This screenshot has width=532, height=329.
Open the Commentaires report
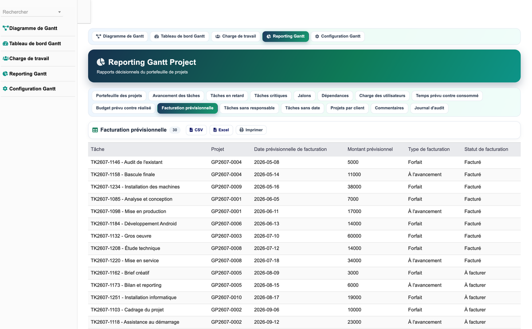pos(389,108)
